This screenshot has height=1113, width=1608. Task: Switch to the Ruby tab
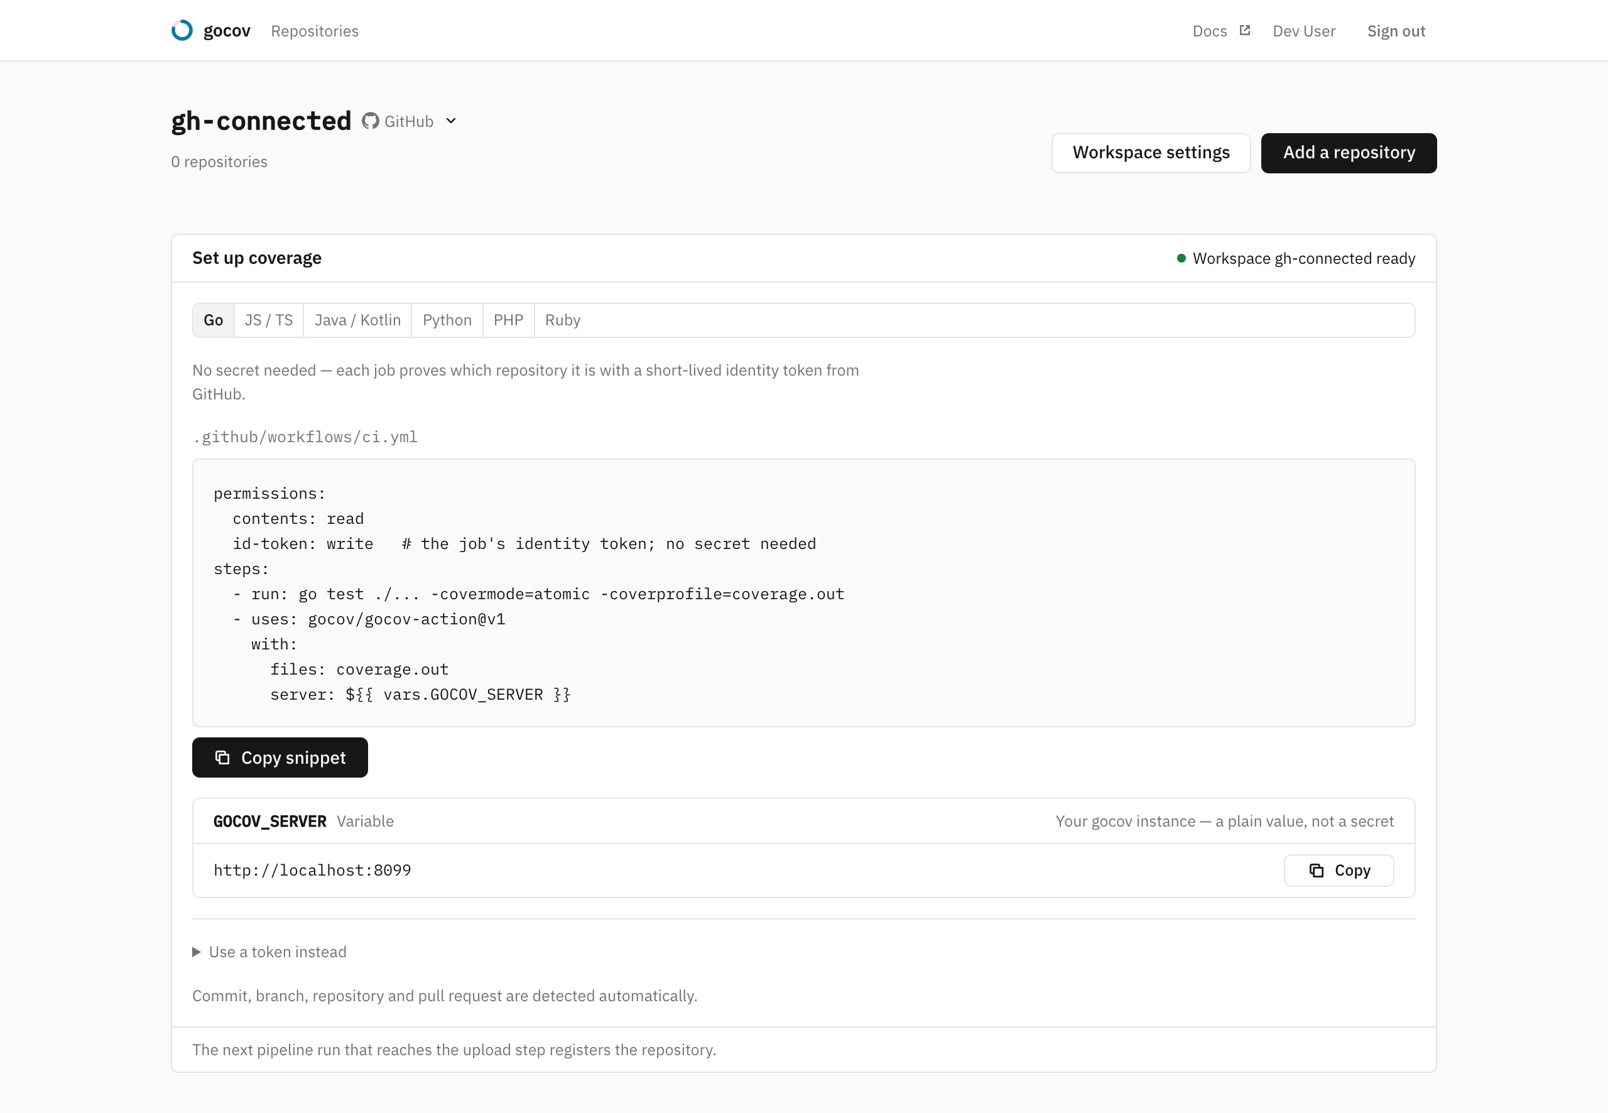tap(563, 320)
